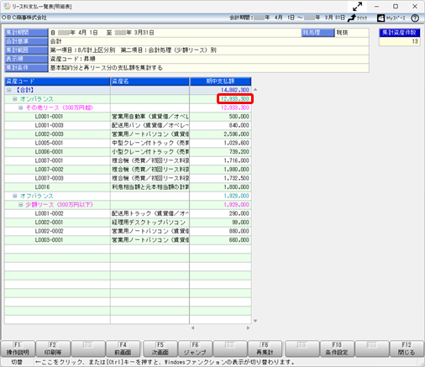Viewport: 425px width, 367px height.
Task: Click the 会計基準 value 会計
Action: 55,41
